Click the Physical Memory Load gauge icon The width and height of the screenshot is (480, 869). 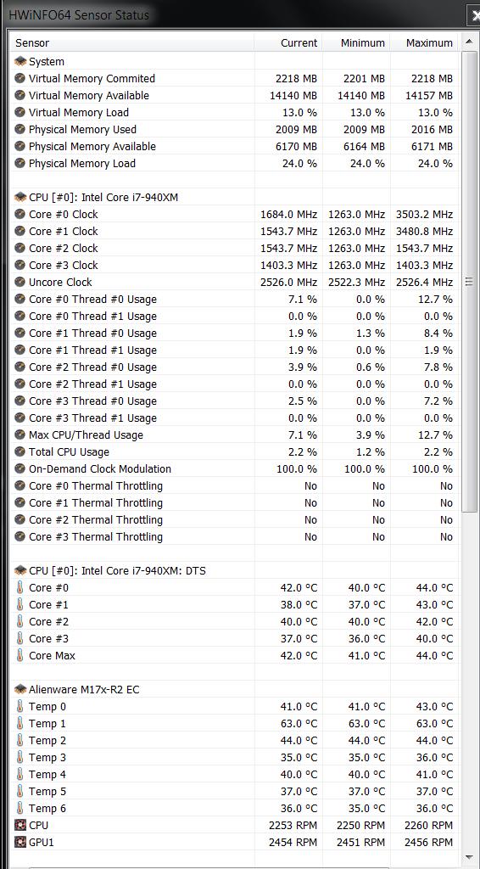(20, 164)
